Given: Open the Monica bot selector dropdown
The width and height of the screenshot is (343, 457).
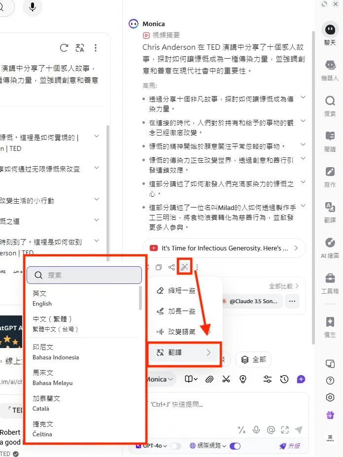Looking at the screenshot, I should tap(160, 379).
